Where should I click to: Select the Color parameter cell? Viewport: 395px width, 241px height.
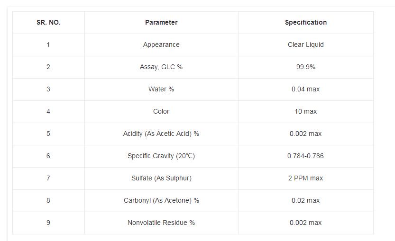click(x=161, y=111)
